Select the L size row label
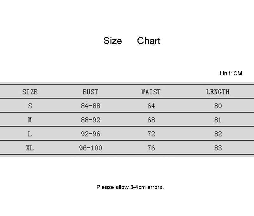The width and height of the screenshot is (254, 216). (x=30, y=134)
